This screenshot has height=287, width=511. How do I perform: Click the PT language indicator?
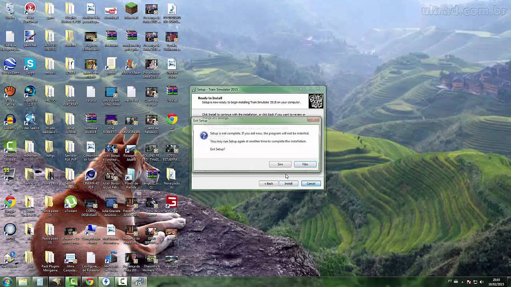click(450, 282)
